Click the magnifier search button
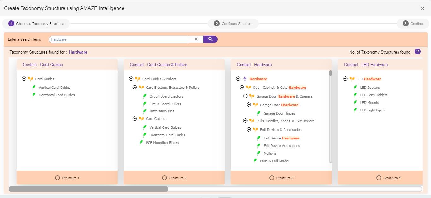Viewport: 431px width, 198px height. click(x=210, y=39)
